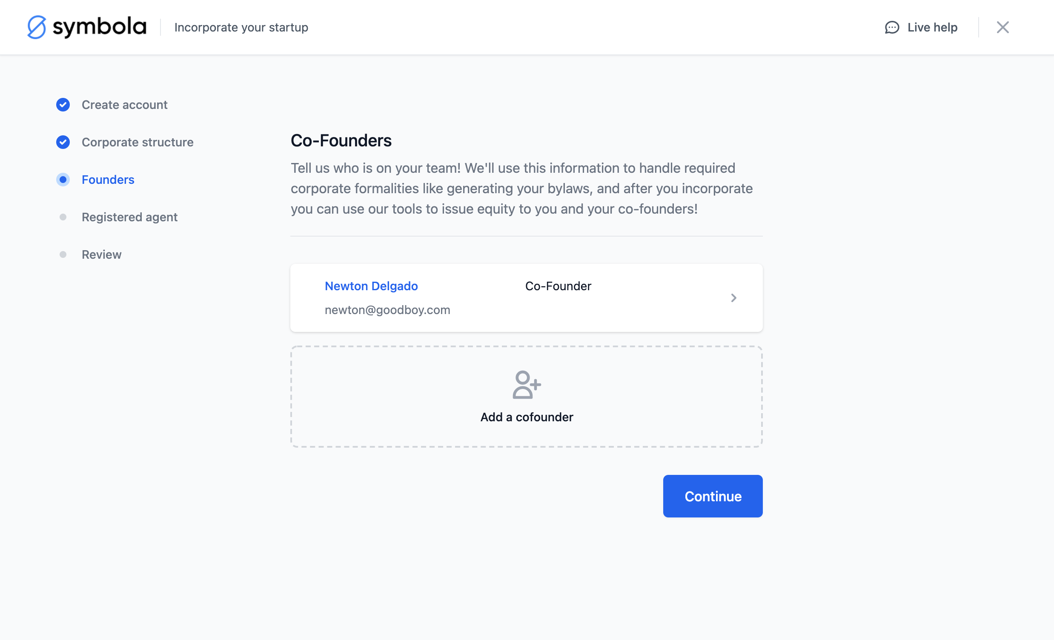
Task: Click the Live help chat bubble icon
Action: (892, 27)
